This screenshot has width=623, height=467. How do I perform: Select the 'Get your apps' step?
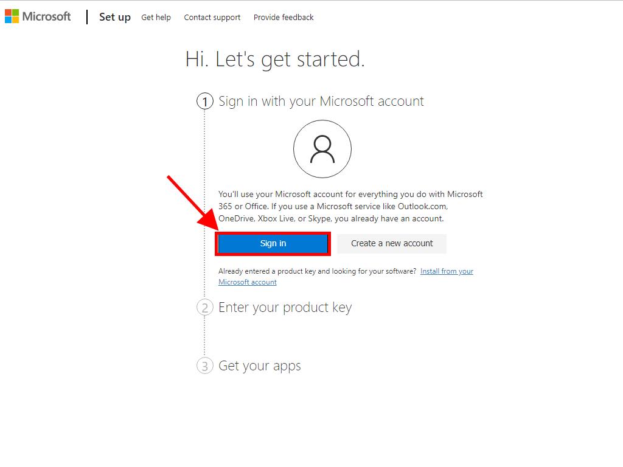pyautogui.click(x=259, y=366)
